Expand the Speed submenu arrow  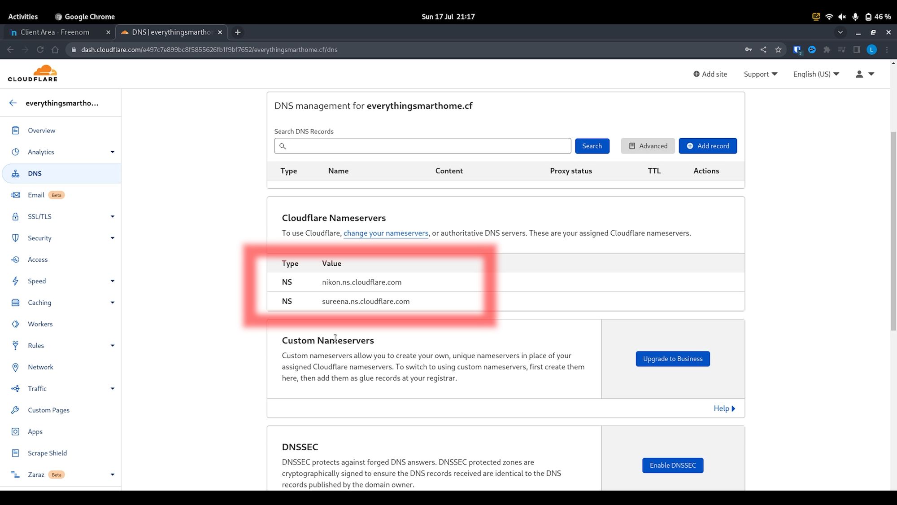(x=112, y=281)
